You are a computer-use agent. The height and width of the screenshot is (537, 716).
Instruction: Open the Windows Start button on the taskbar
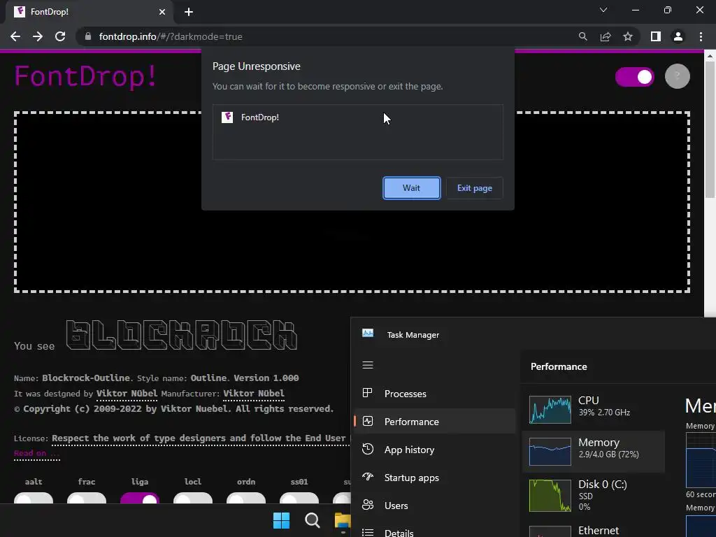click(x=281, y=520)
